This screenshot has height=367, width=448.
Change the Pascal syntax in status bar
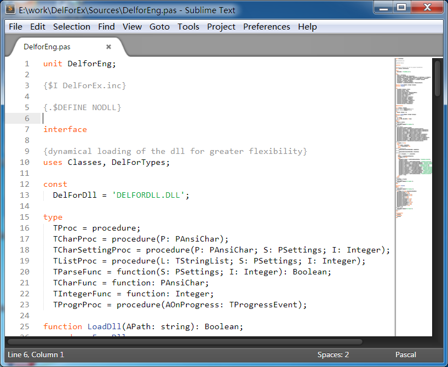(406, 354)
